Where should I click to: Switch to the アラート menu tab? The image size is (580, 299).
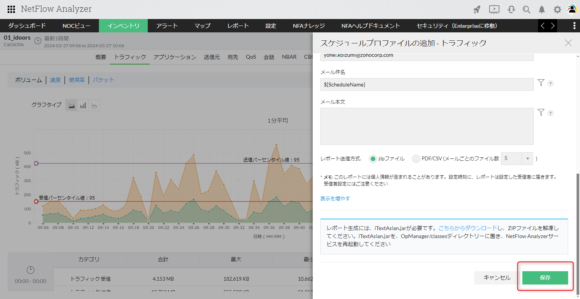click(167, 26)
